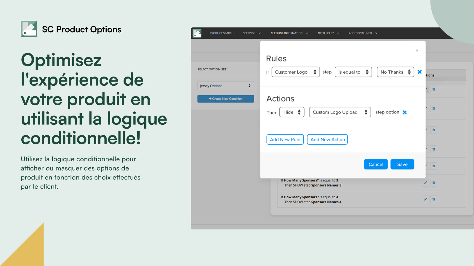Open the Settings menu
Image resolution: width=474 pixels, height=266 pixels.
pos(252,33)
